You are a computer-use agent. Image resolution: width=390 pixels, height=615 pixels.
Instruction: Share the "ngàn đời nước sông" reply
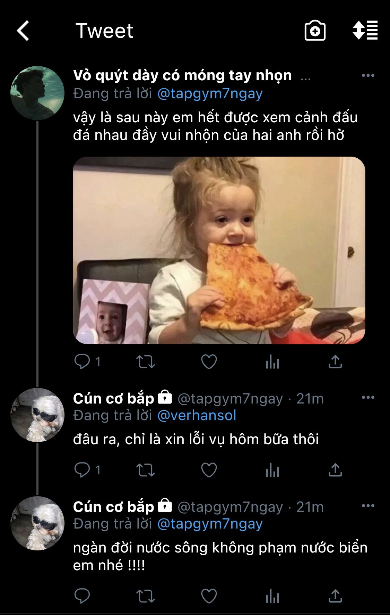point(335,597)
